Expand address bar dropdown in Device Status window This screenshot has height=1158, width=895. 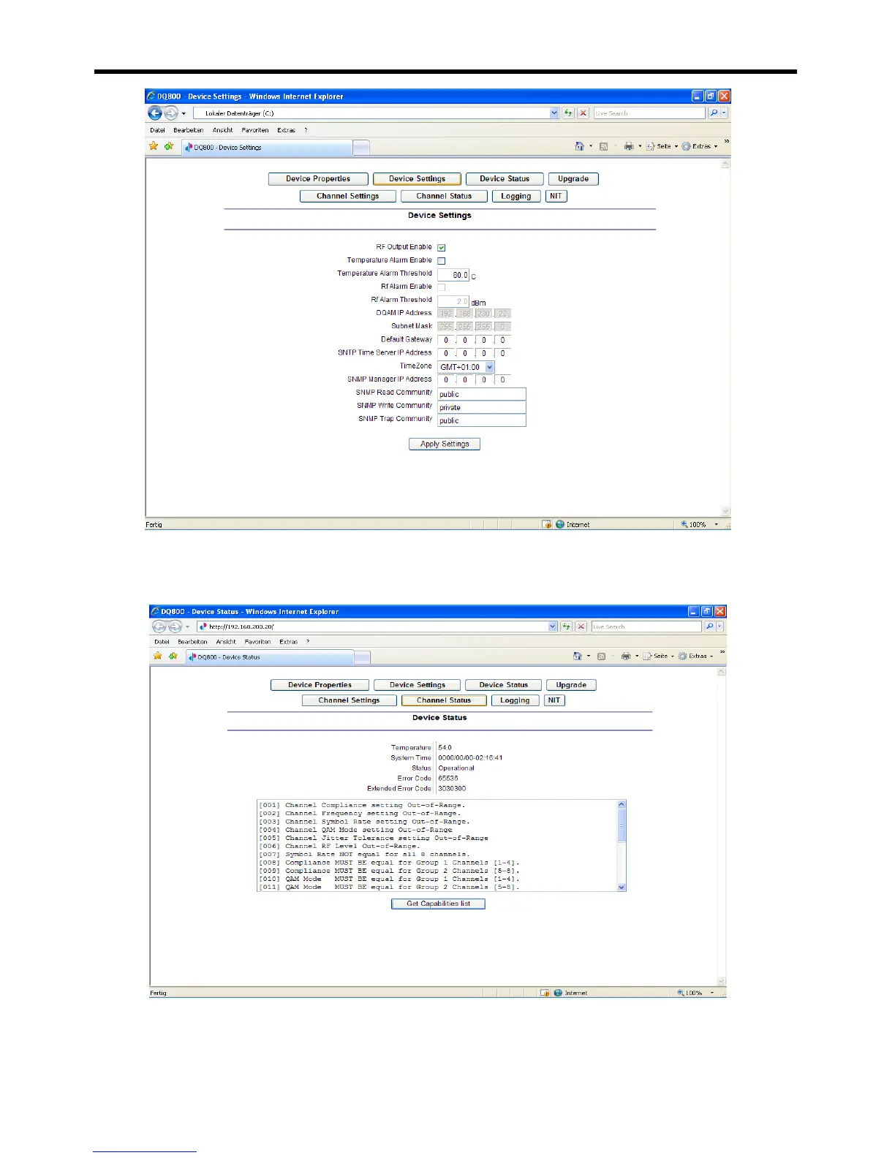[x=553, y=627]
